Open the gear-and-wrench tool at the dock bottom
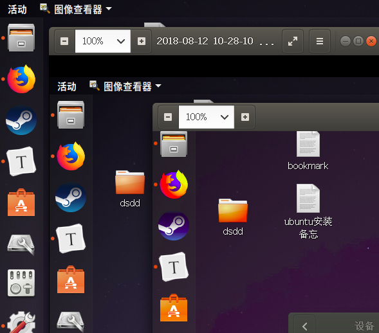 (21, 322)
